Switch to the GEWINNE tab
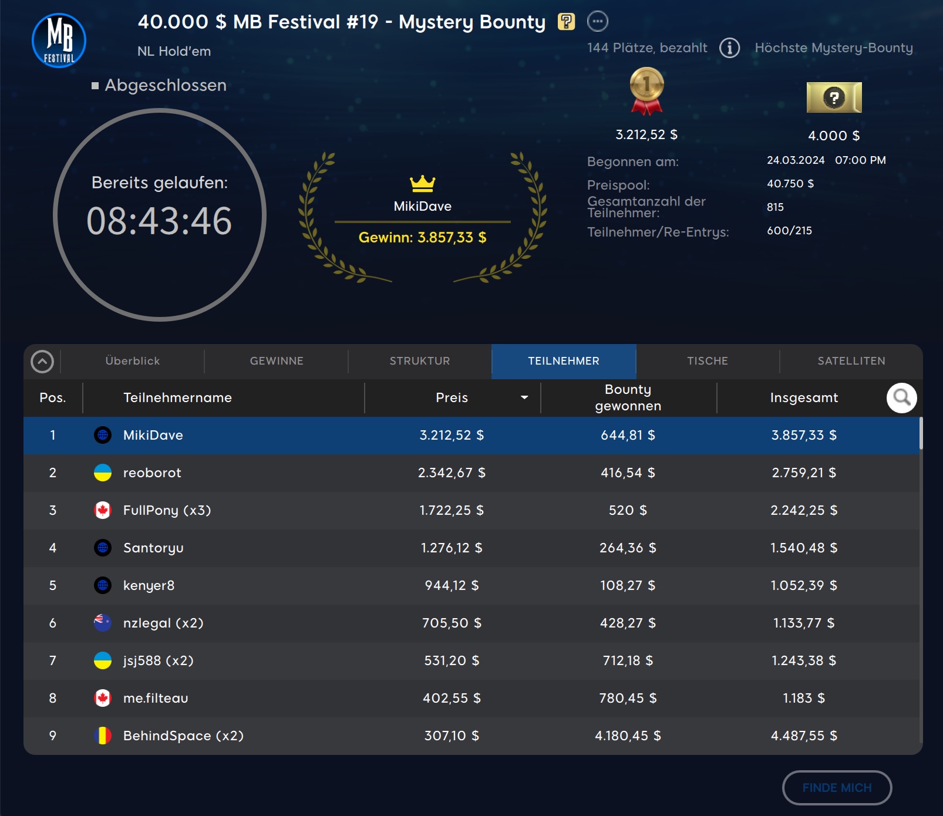The image size is (943, 816). [277, 361]
